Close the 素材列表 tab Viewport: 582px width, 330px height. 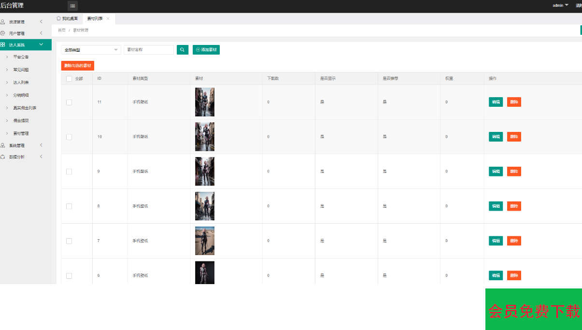[108, 18]
